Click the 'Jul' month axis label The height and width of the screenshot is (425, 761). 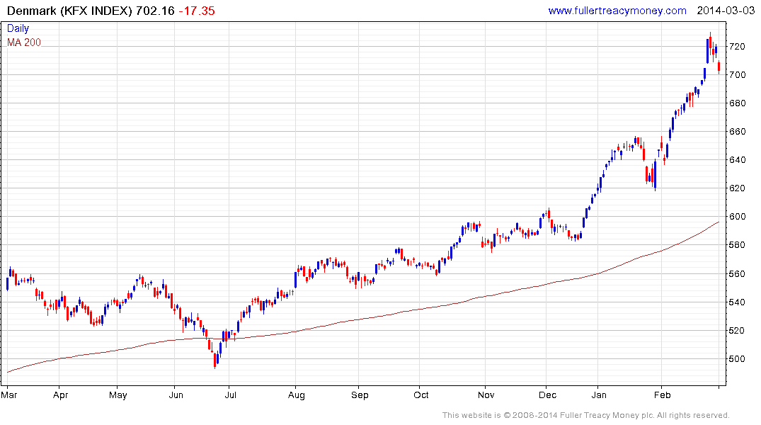230,395
